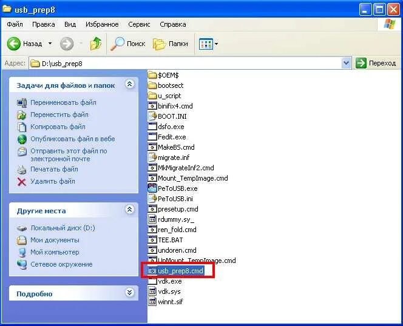403x326 pixels.
Task: Open Мои документы location
Action: 55,240
